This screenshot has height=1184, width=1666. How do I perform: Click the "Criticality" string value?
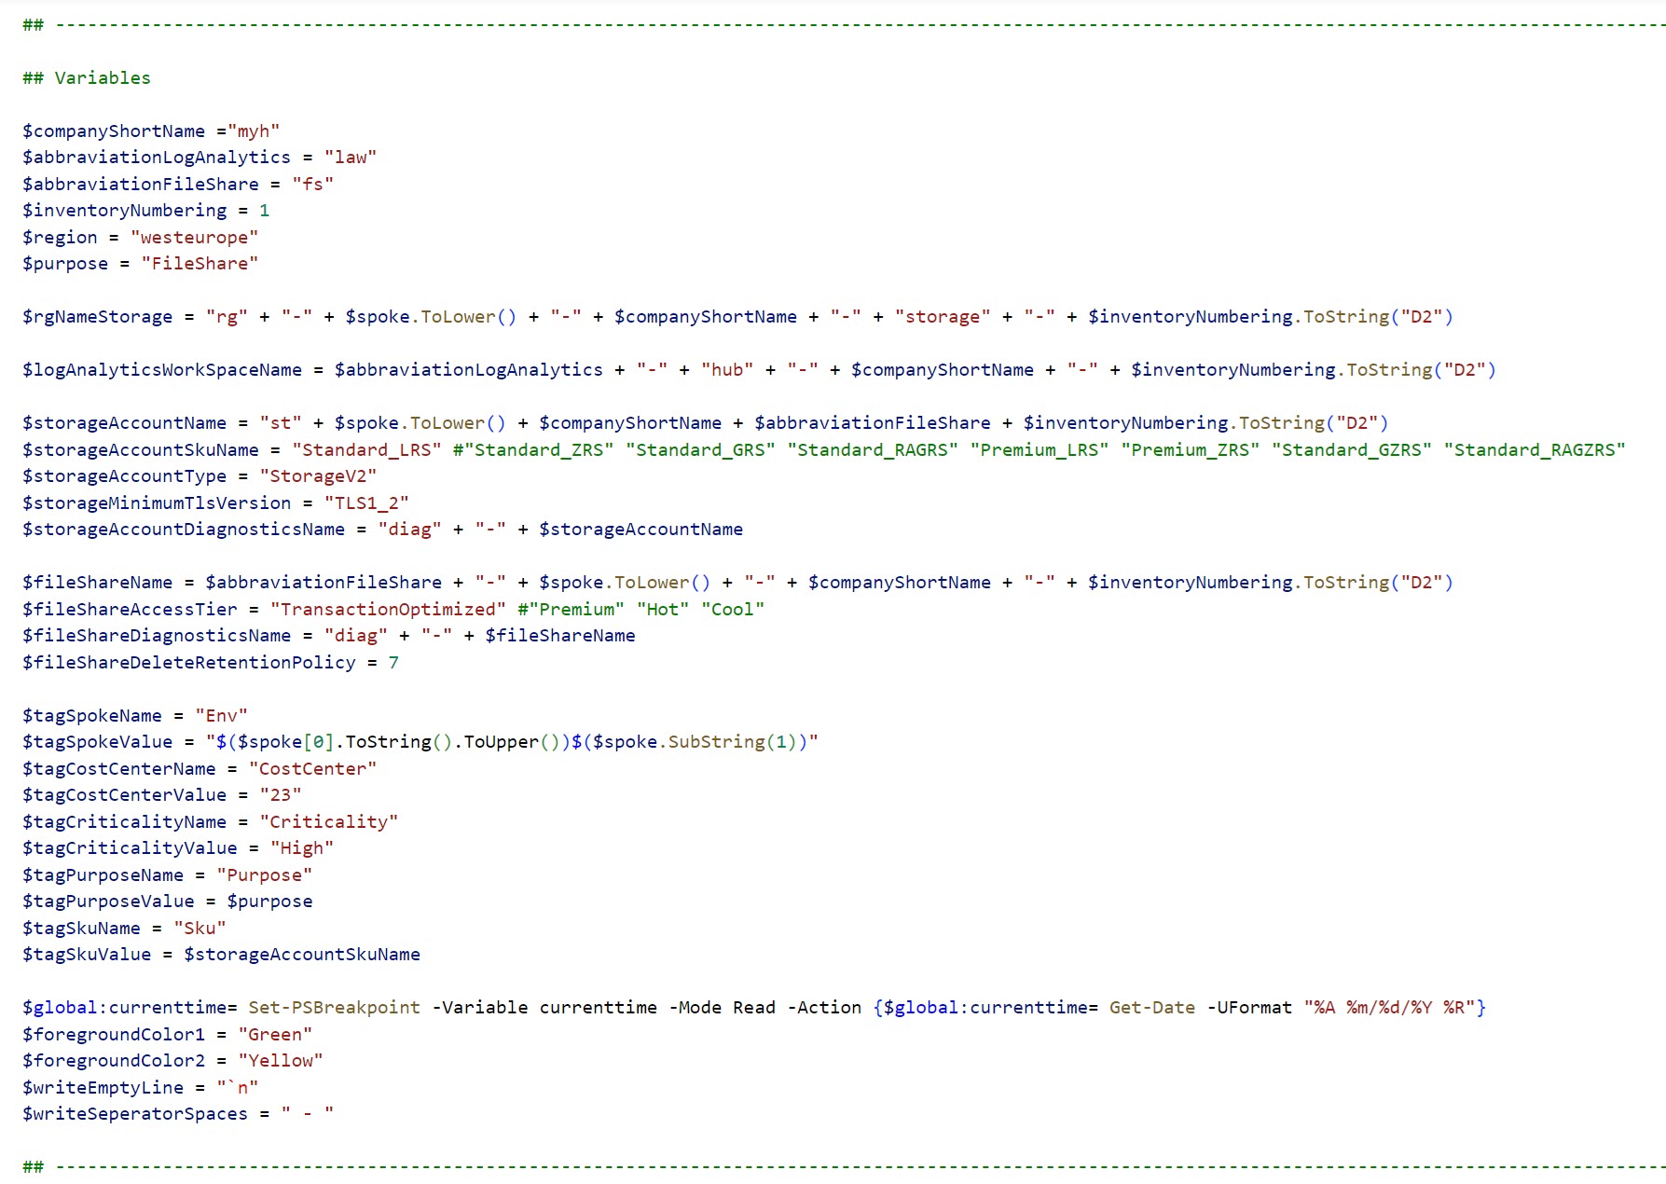click(x=329, y=822)
